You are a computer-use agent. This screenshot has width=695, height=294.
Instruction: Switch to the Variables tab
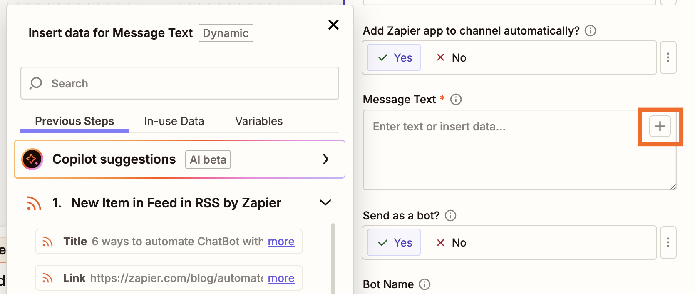coord(259,121)
